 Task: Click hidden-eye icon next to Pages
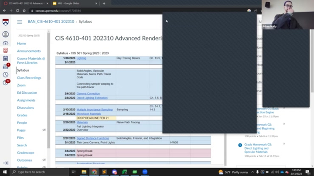(44, 130)
